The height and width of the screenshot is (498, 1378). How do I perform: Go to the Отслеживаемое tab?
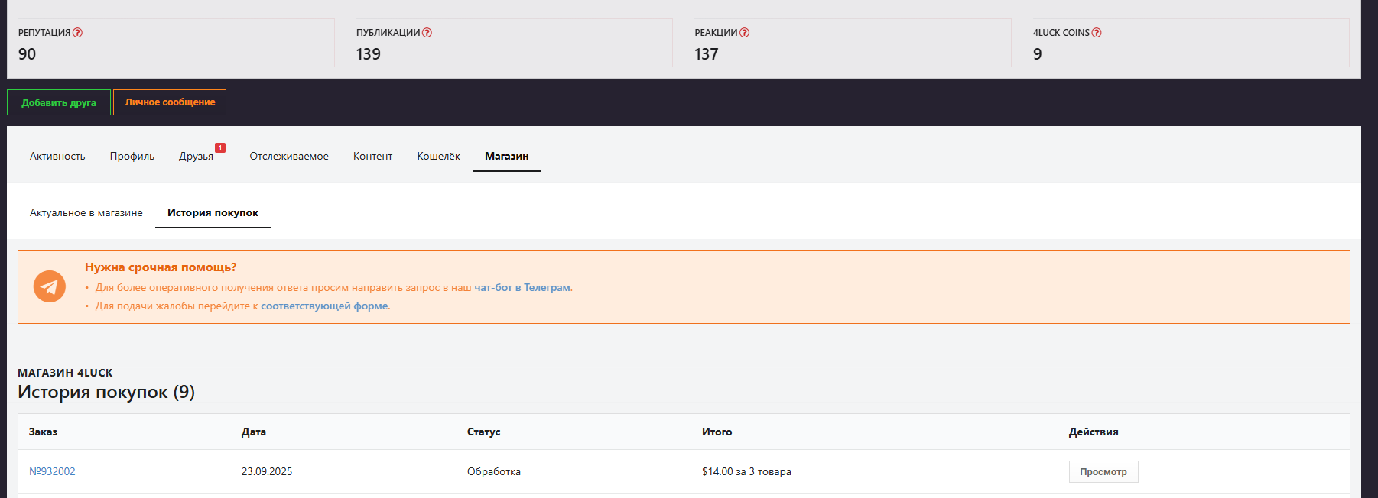[288, 156]
